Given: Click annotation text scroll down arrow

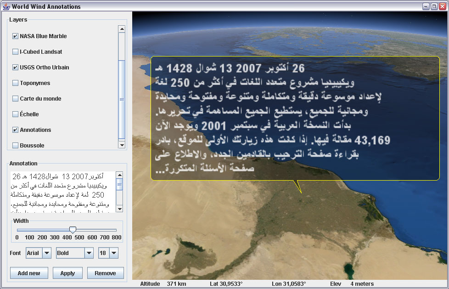Looking at the screenshot, I should [119, 209].
